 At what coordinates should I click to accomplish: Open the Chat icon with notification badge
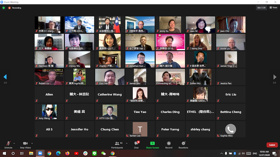(x=136, y=143)
